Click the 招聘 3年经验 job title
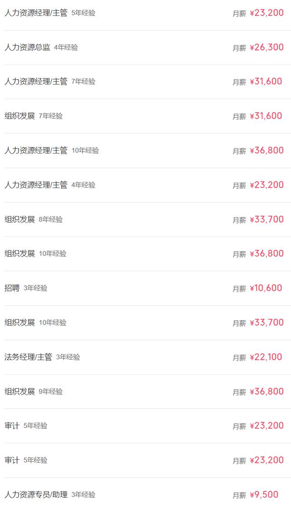This screenshot has height=506, width=291. (x=12, y=288)
